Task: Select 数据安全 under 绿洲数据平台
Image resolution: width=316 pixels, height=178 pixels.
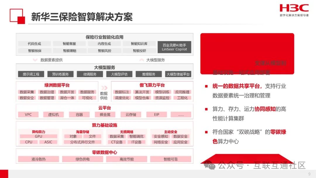Action: 27,98
